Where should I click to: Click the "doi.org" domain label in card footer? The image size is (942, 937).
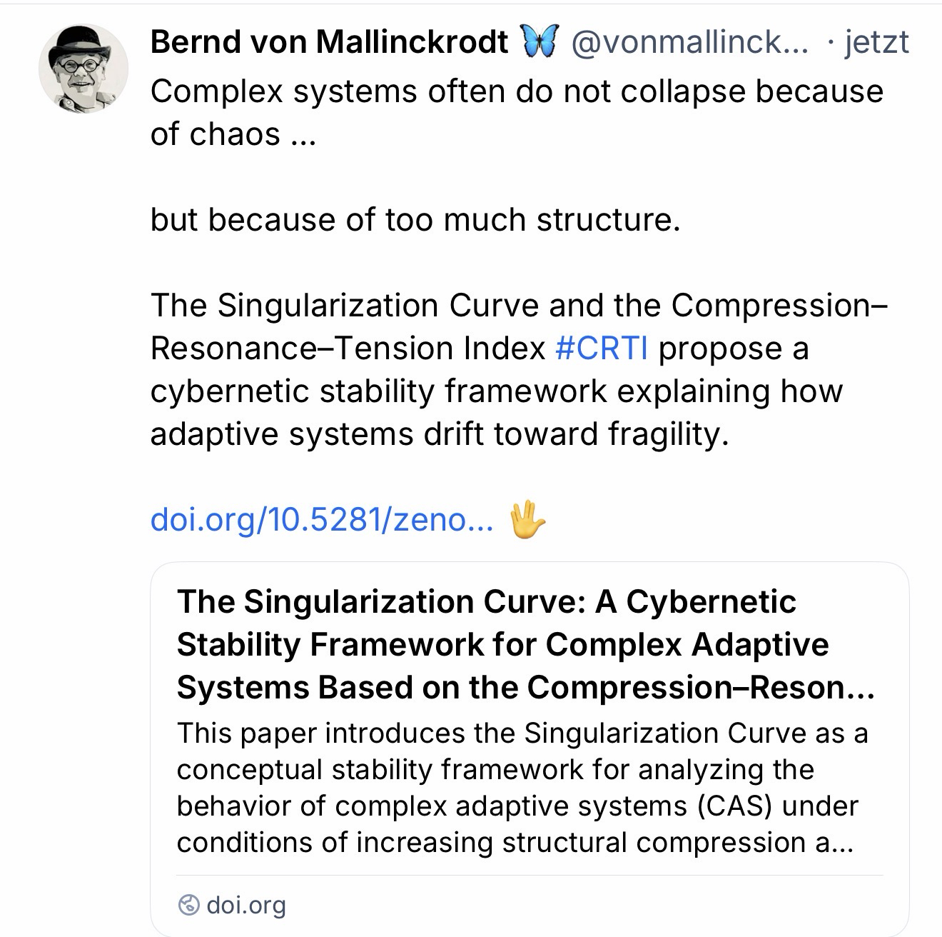(x=246, y=906)
